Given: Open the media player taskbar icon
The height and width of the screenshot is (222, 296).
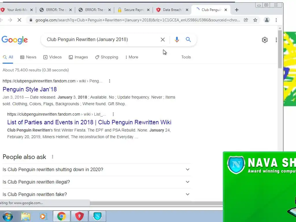Looking at the screenshot, I should point(43,217).
